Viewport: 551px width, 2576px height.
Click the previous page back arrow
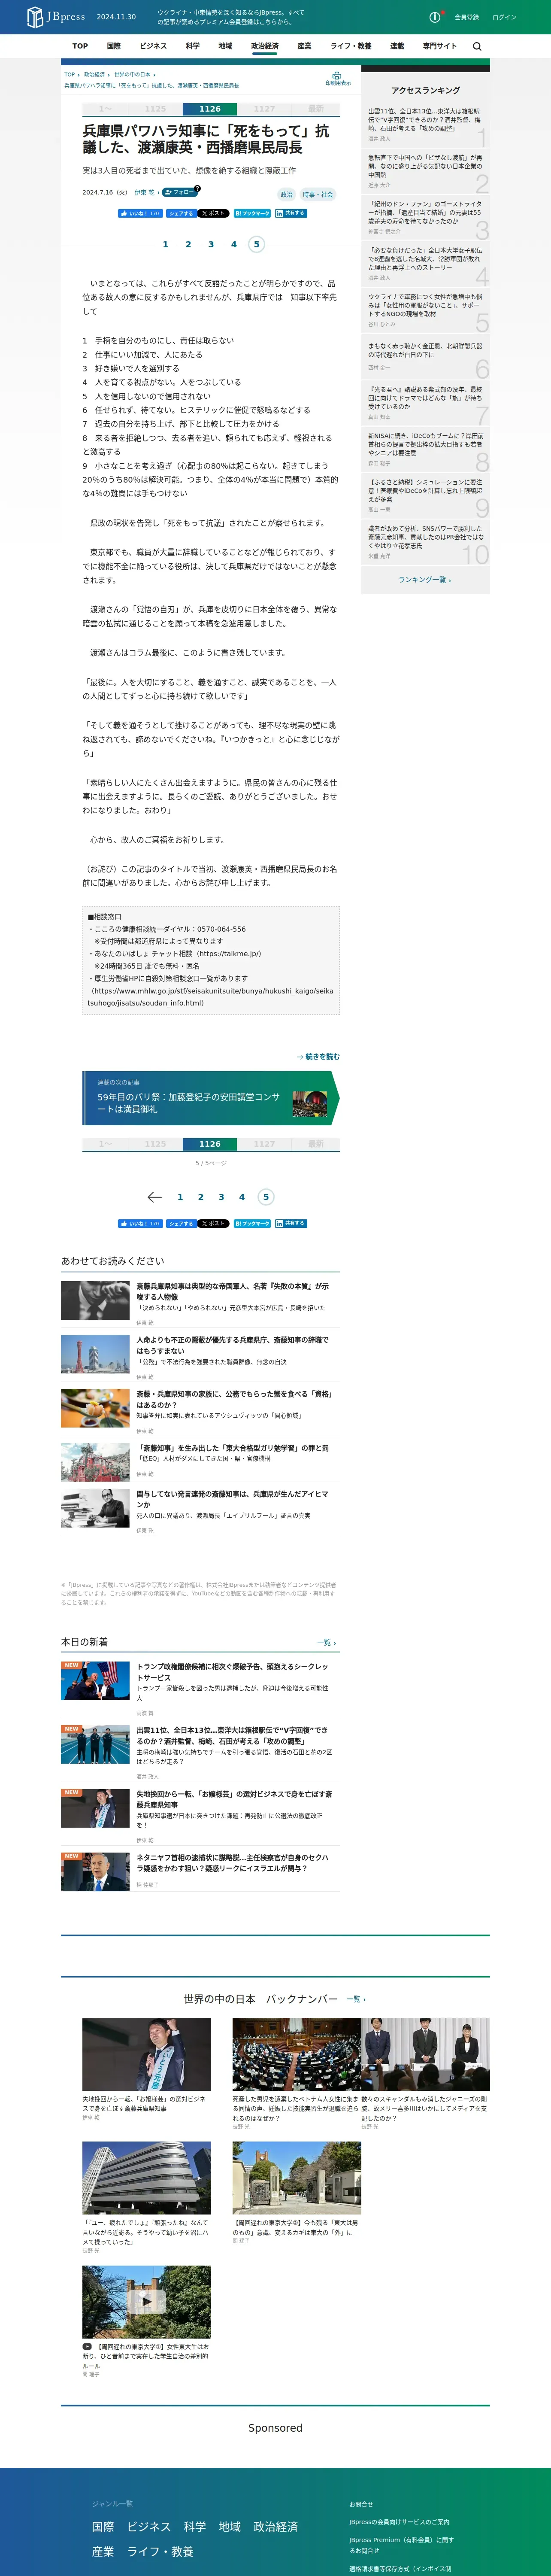point(154,1197)
